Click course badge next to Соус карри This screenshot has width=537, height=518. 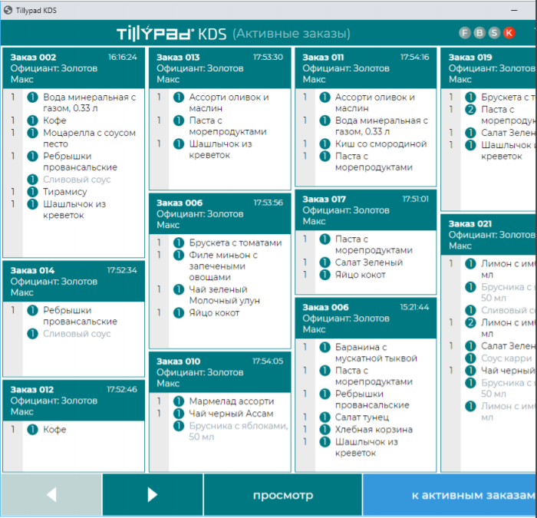(470, 358)
